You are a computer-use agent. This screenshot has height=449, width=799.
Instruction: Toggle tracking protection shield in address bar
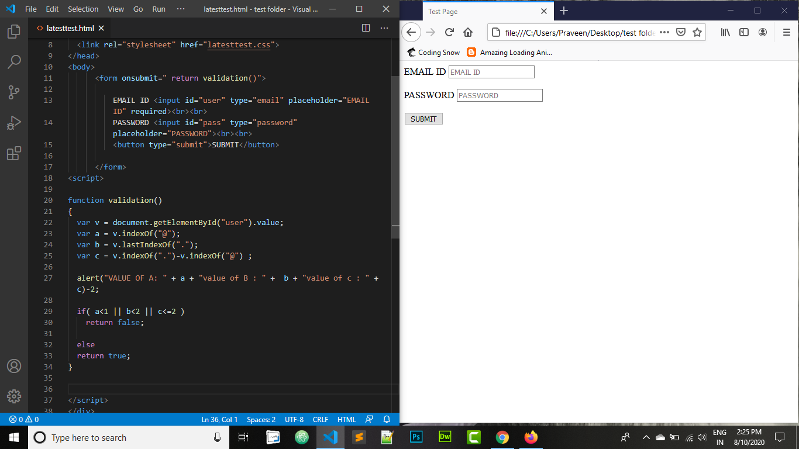coord(681,33)
